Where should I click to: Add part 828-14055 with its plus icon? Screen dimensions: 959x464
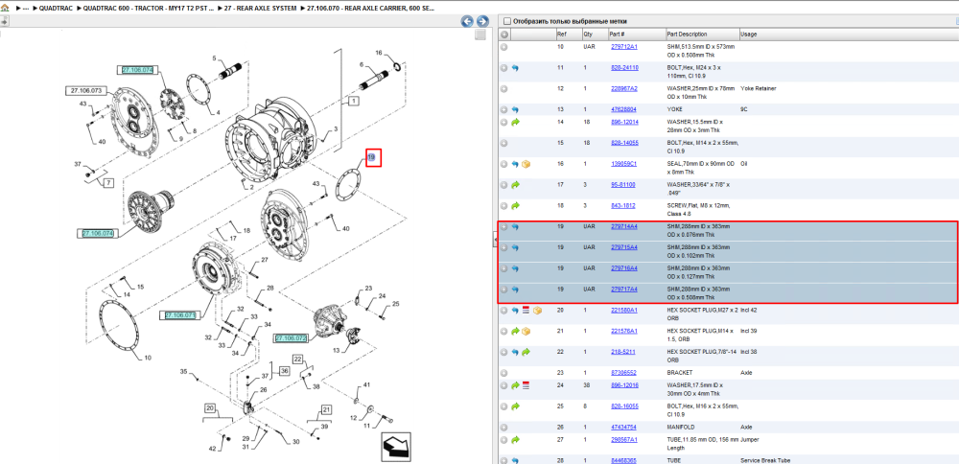pos(504,143)
